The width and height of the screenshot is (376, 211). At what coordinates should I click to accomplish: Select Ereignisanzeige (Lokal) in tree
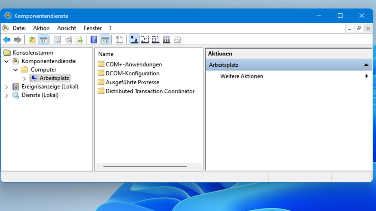[x=50, y=87]
